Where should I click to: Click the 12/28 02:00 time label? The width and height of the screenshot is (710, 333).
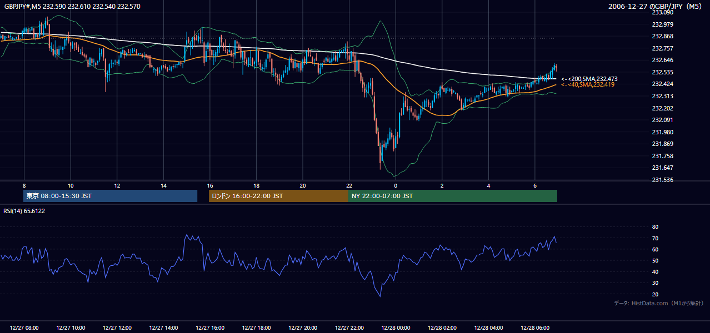click(x=442, y=328)
